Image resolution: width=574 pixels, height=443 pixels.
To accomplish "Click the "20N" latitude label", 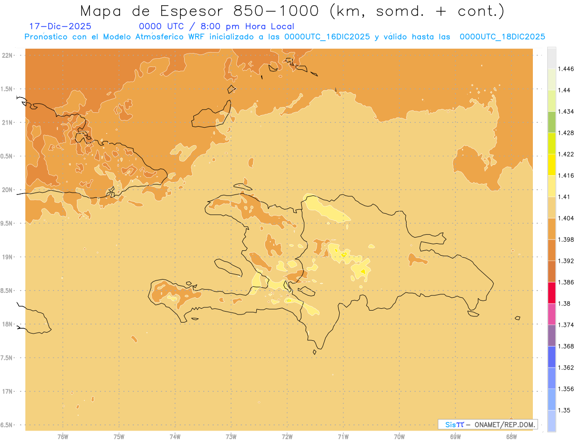I will coord(7,190).
